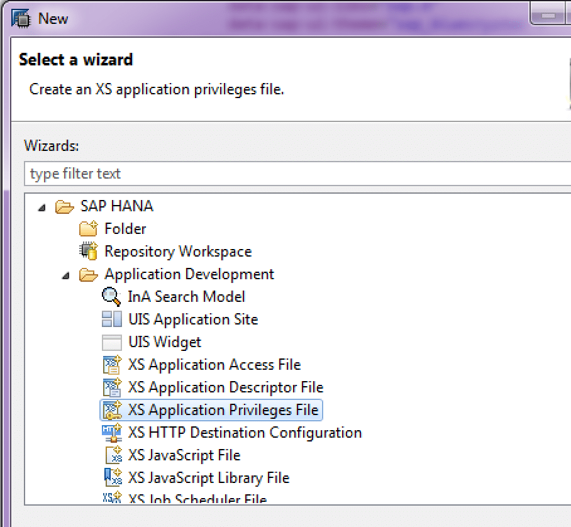Click the UIS Widget icon
Image resolution: width=571 pixels, height=527 pixels.
point(111,342)
